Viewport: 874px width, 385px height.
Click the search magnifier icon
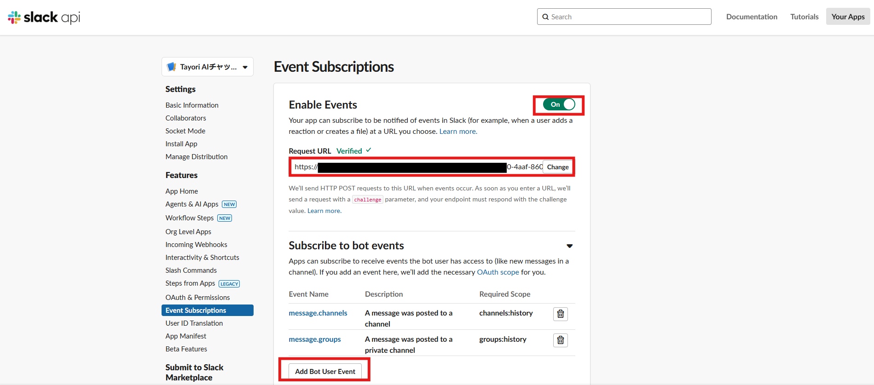[x=545, y=17]
